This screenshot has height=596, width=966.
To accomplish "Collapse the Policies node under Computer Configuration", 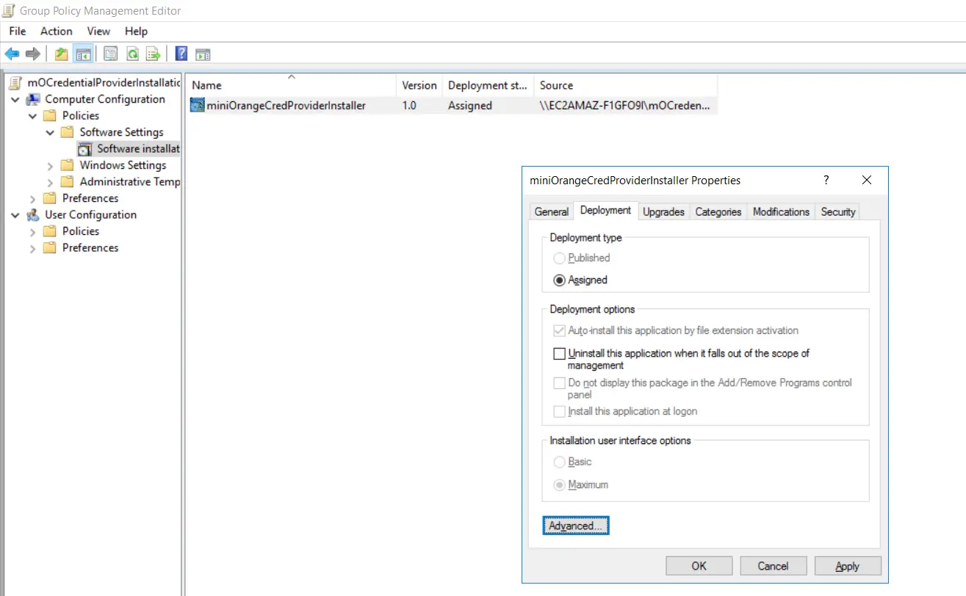I will (x=32, y=116).
